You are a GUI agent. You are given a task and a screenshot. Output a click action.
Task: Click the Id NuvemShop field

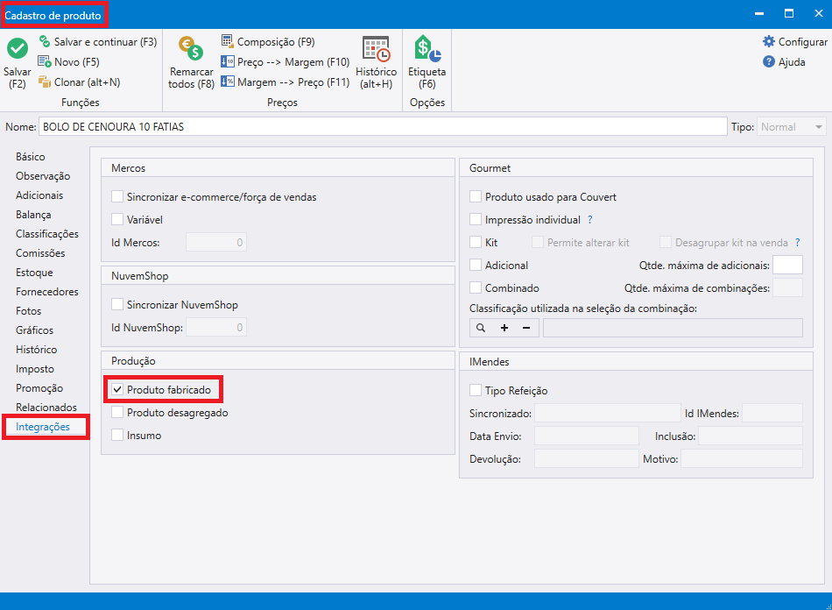216,328
